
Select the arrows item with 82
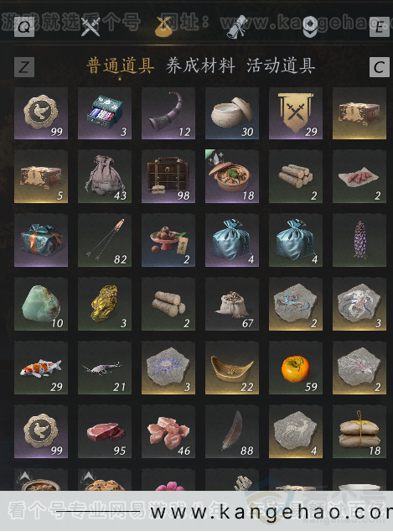(105, 240)
